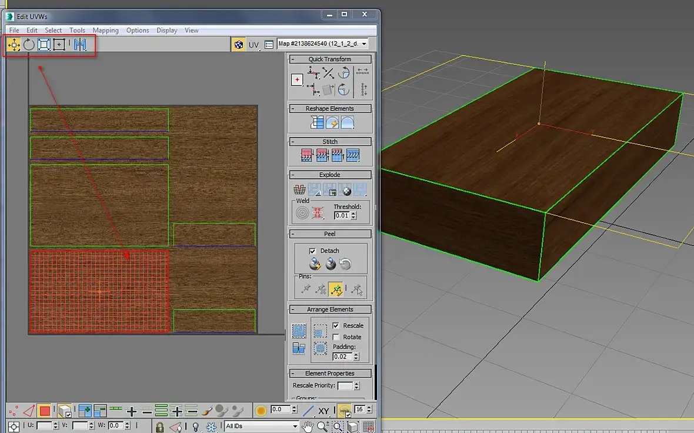Uncheck the Detach checkbox in Peel
The width and height of the screenshot is (694, 433).
click(312, 251)
